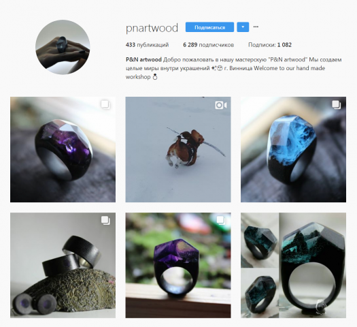The width and height of the screenshot is (357, 327).
Task: Click carousel icon on black band rings post
Action: click(105, 221)
